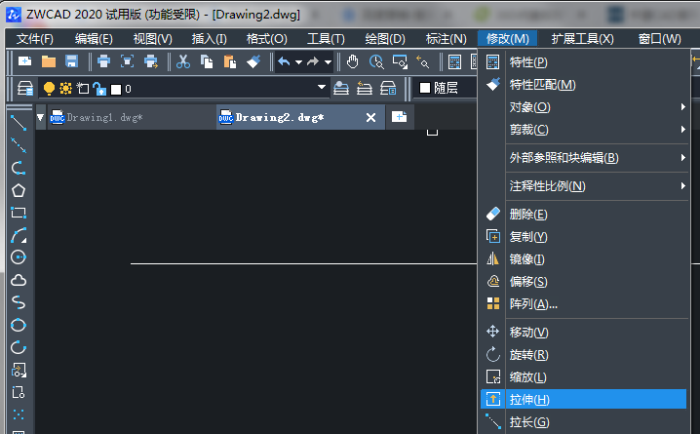Click the Pan hand tool icon

[x=353, y=61]
